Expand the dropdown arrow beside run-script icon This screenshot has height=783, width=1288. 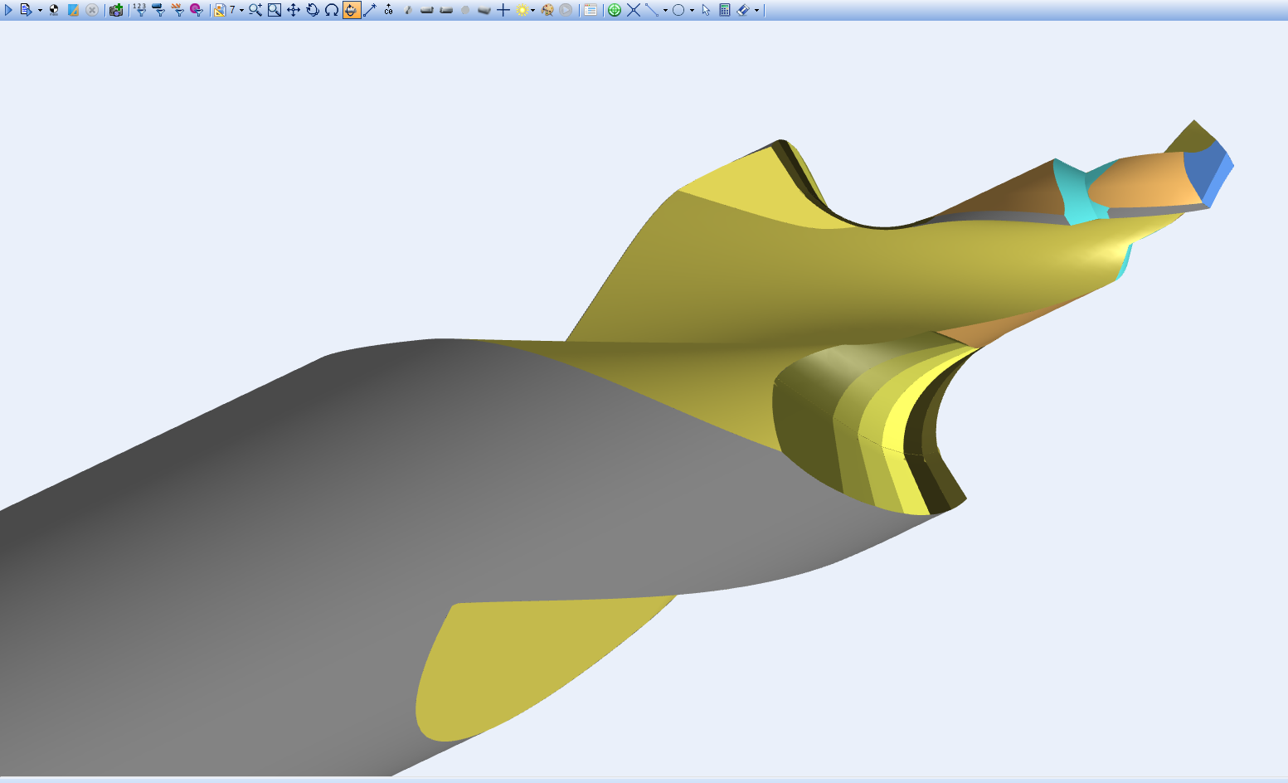40,11
